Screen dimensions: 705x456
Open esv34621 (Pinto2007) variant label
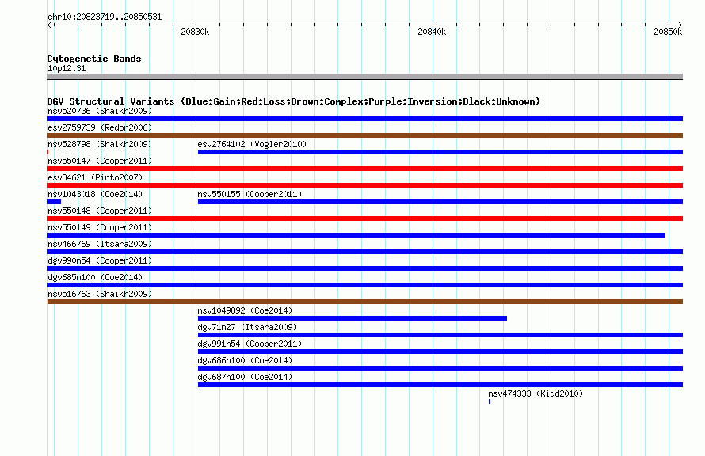[95, 177]
